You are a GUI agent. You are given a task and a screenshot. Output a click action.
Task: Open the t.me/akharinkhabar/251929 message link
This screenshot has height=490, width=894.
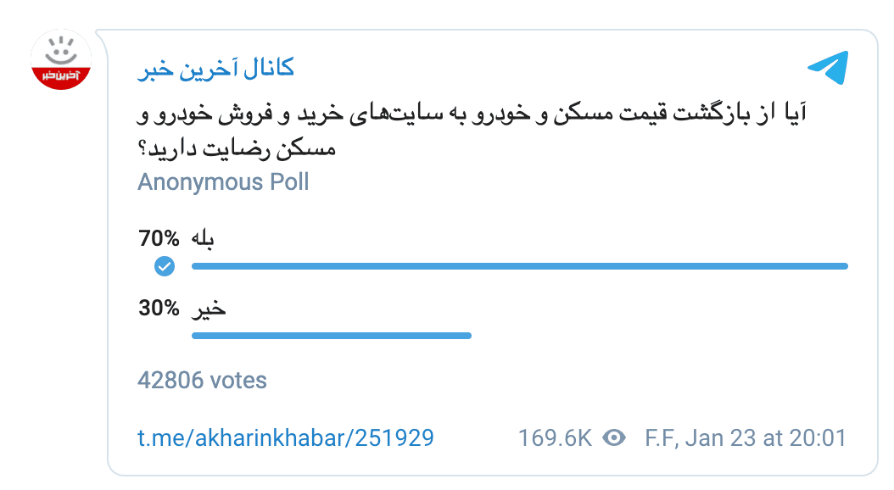[285, 437]
